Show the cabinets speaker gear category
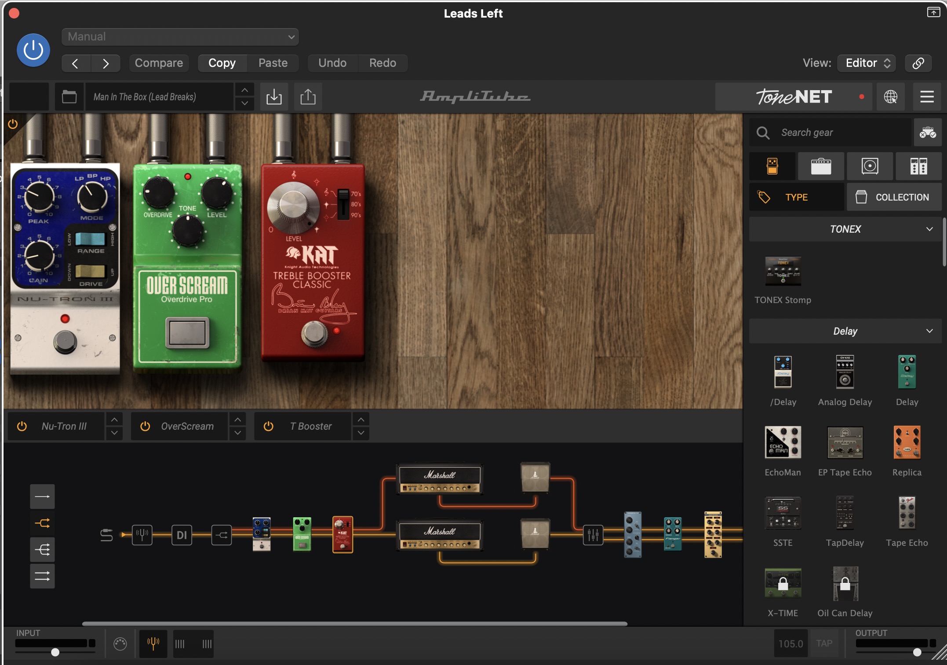Viewport: 947px width, 665px height. (870, 166)
